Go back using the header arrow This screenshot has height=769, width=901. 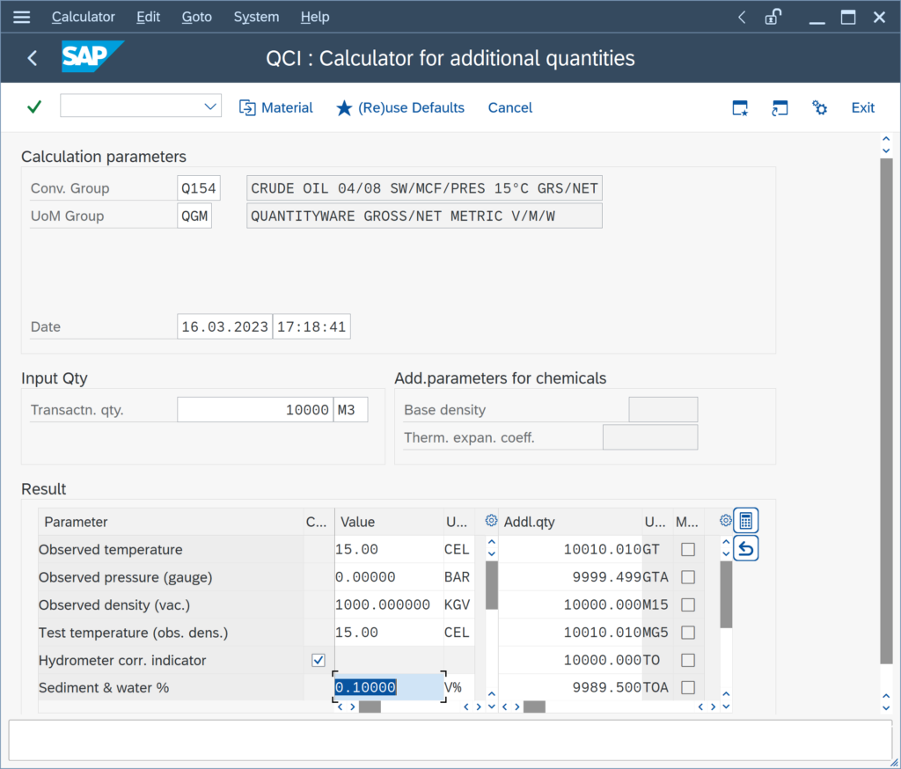(33, 57)
